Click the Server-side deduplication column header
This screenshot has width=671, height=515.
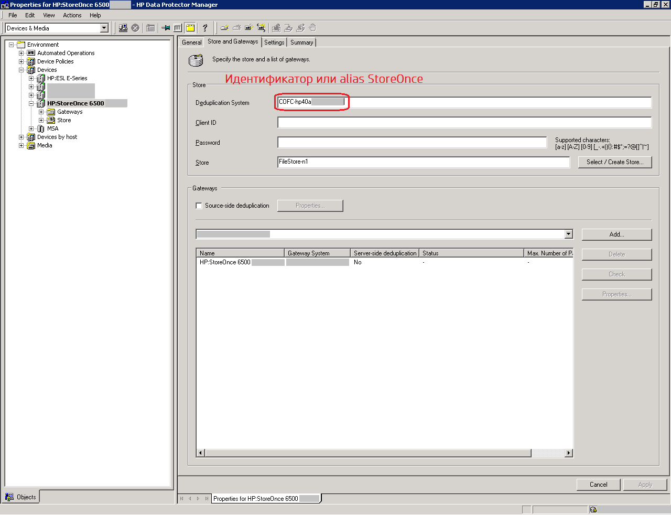point(385,253)
